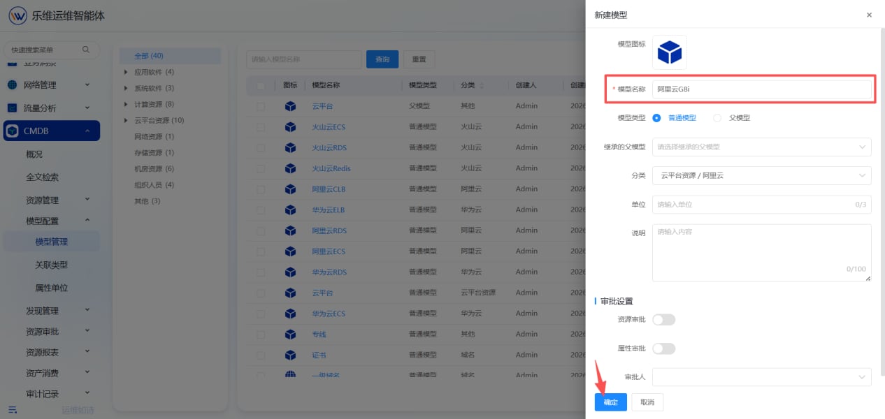The height and width of the screenshot is (419, 885).
Task: Click the 请输入模型名称 search box
Action: (x=304, y=59)
